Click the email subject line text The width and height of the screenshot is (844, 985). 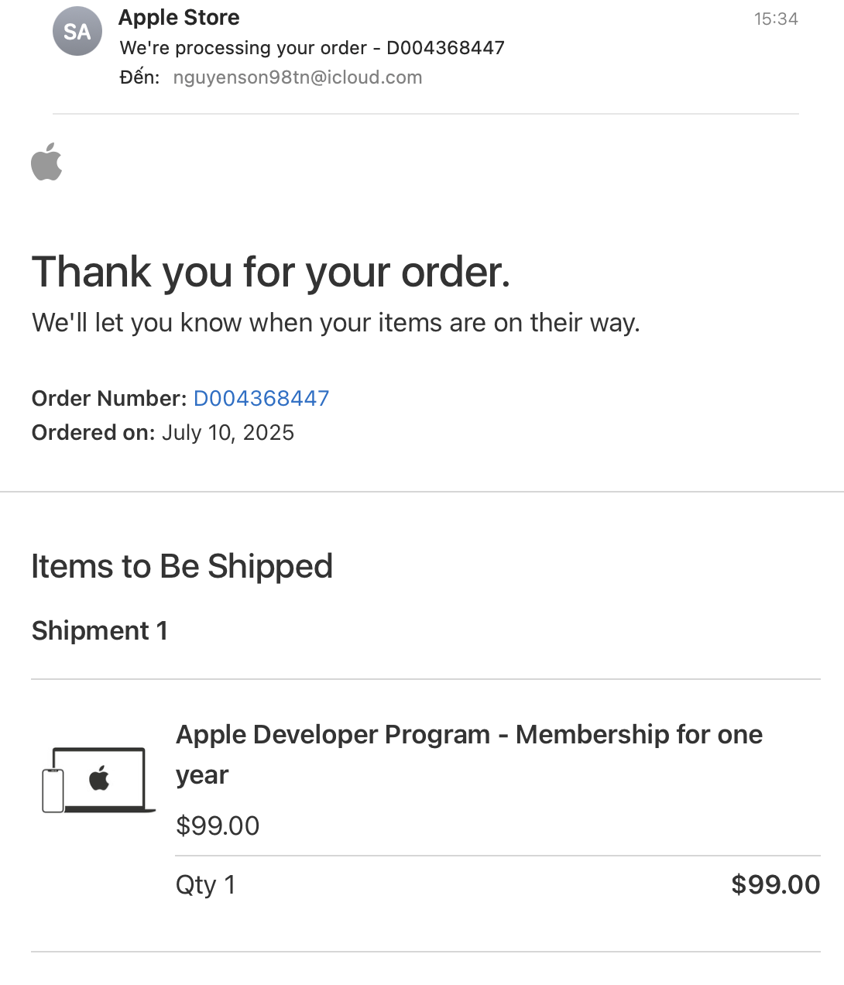(x=312, y=48)
